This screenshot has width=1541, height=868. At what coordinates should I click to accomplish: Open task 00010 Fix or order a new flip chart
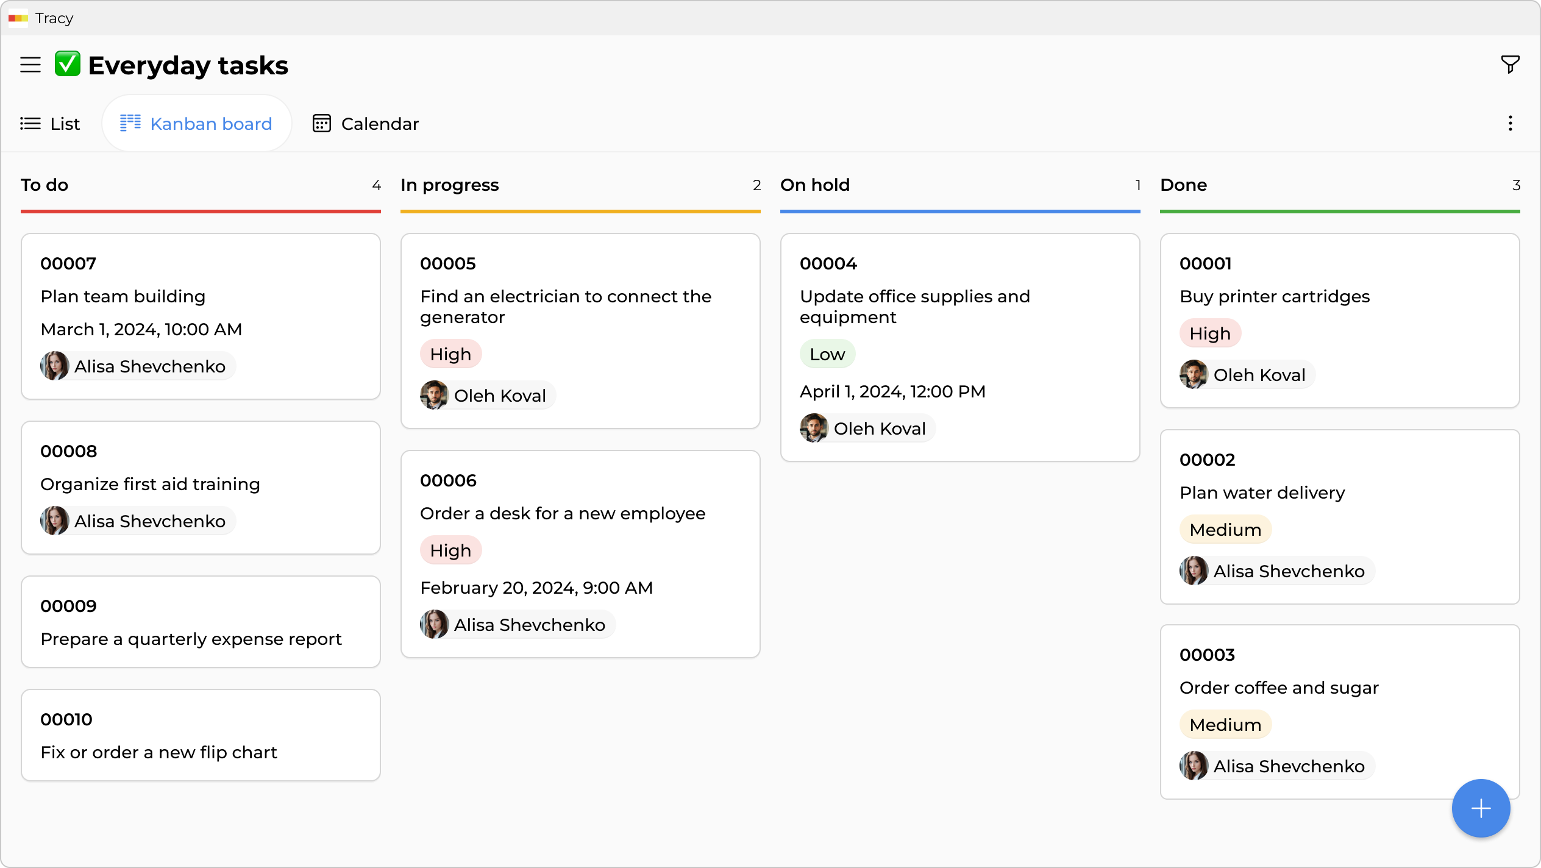(201, 735)
